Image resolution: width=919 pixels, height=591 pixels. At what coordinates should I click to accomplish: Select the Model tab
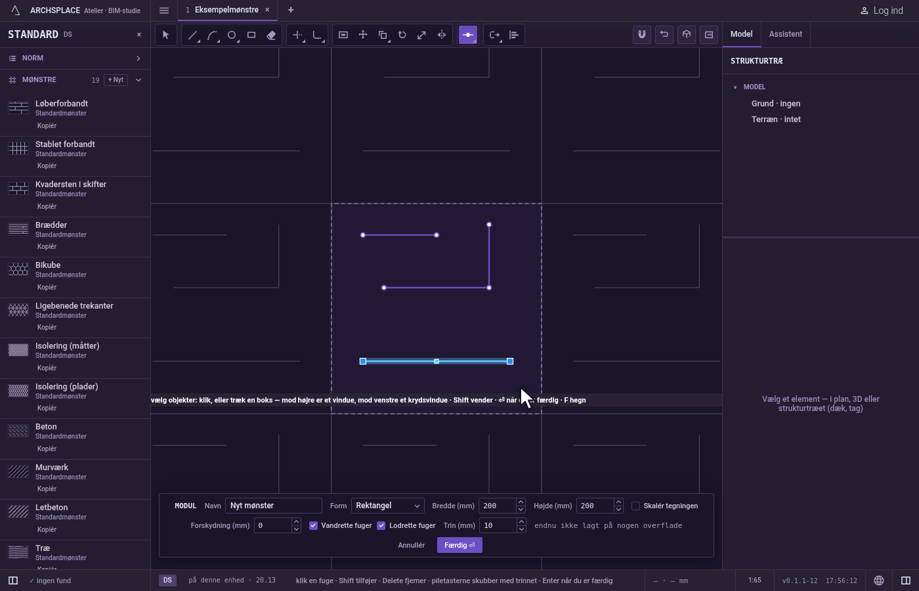pos(742,34)
